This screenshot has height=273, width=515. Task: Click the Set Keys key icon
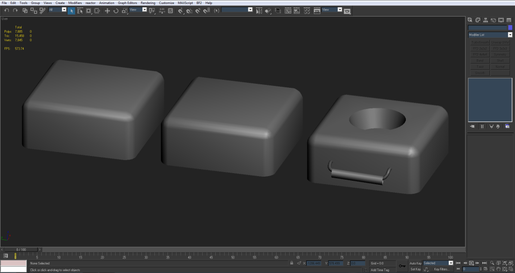[x=402, y=265]
